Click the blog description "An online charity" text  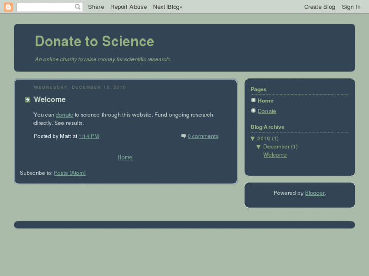coord(103,59)
